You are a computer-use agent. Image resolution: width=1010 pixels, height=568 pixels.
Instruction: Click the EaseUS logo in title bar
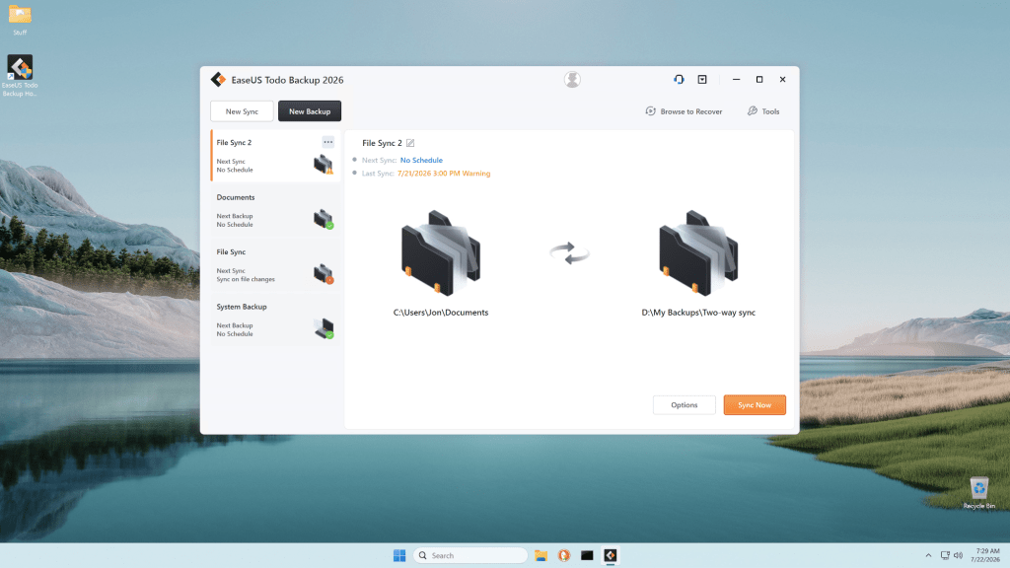(x=218, y=79)
